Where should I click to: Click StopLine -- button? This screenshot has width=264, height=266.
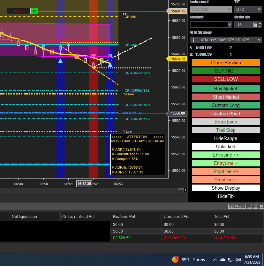tap(226, 180)
